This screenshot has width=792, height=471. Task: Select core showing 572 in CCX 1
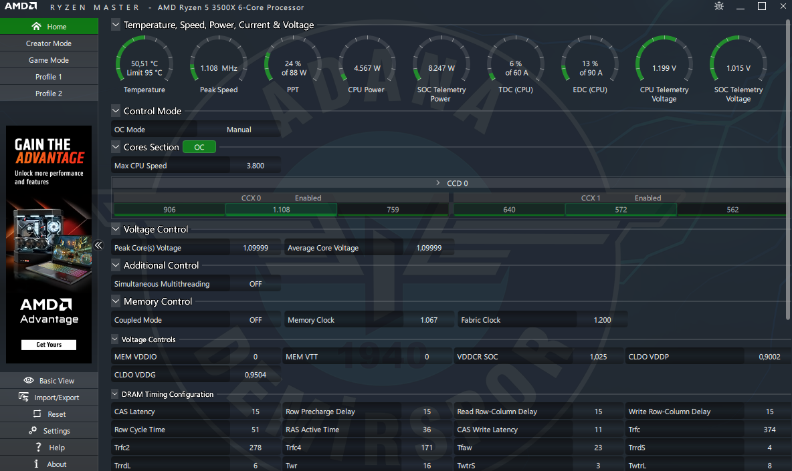pyautogui.click(x=621, y=209)
